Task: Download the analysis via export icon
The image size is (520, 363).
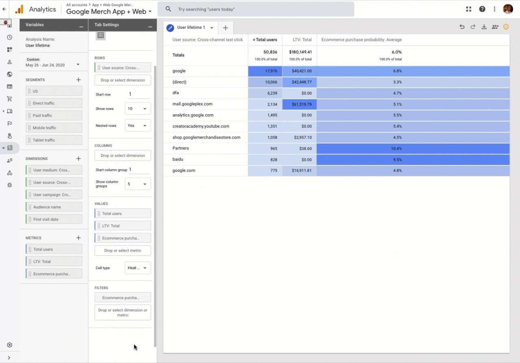Action: [x=484, y=27]
